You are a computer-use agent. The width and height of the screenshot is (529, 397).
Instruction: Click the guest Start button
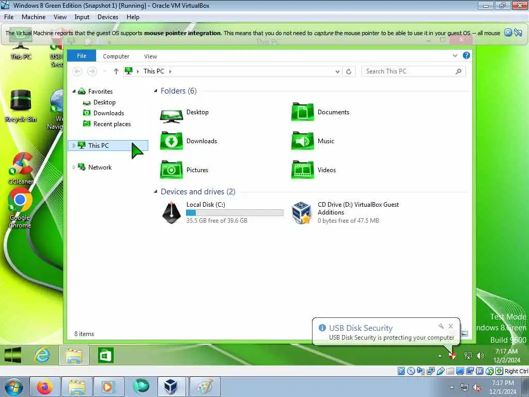click(13, 355)
